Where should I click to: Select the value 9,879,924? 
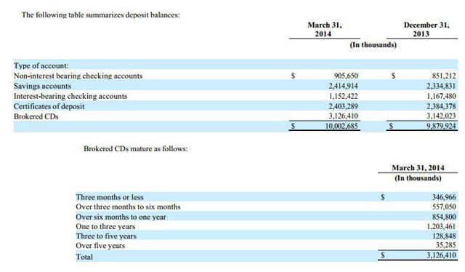[x=441, y=126]
